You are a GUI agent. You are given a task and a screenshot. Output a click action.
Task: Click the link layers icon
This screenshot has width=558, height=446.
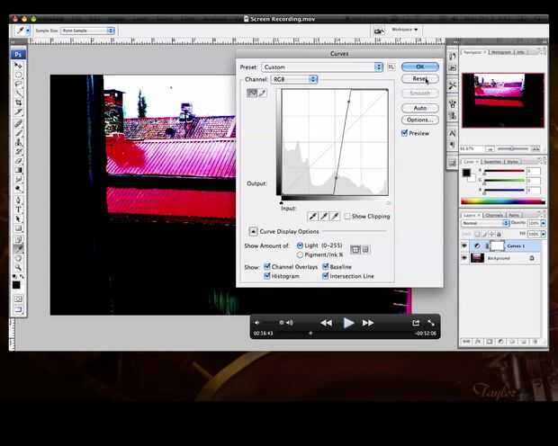(466, 342)
